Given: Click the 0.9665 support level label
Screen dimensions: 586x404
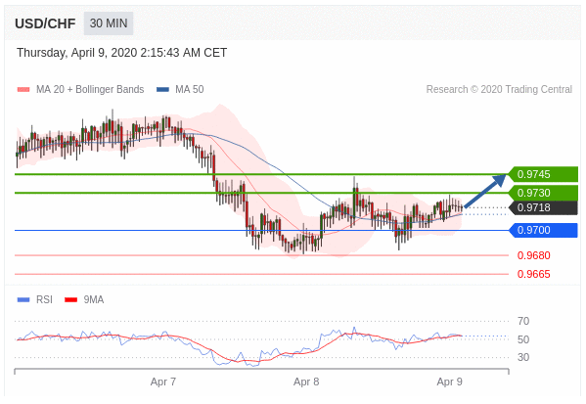Looking at the screenshot, I should click(534, 274).
